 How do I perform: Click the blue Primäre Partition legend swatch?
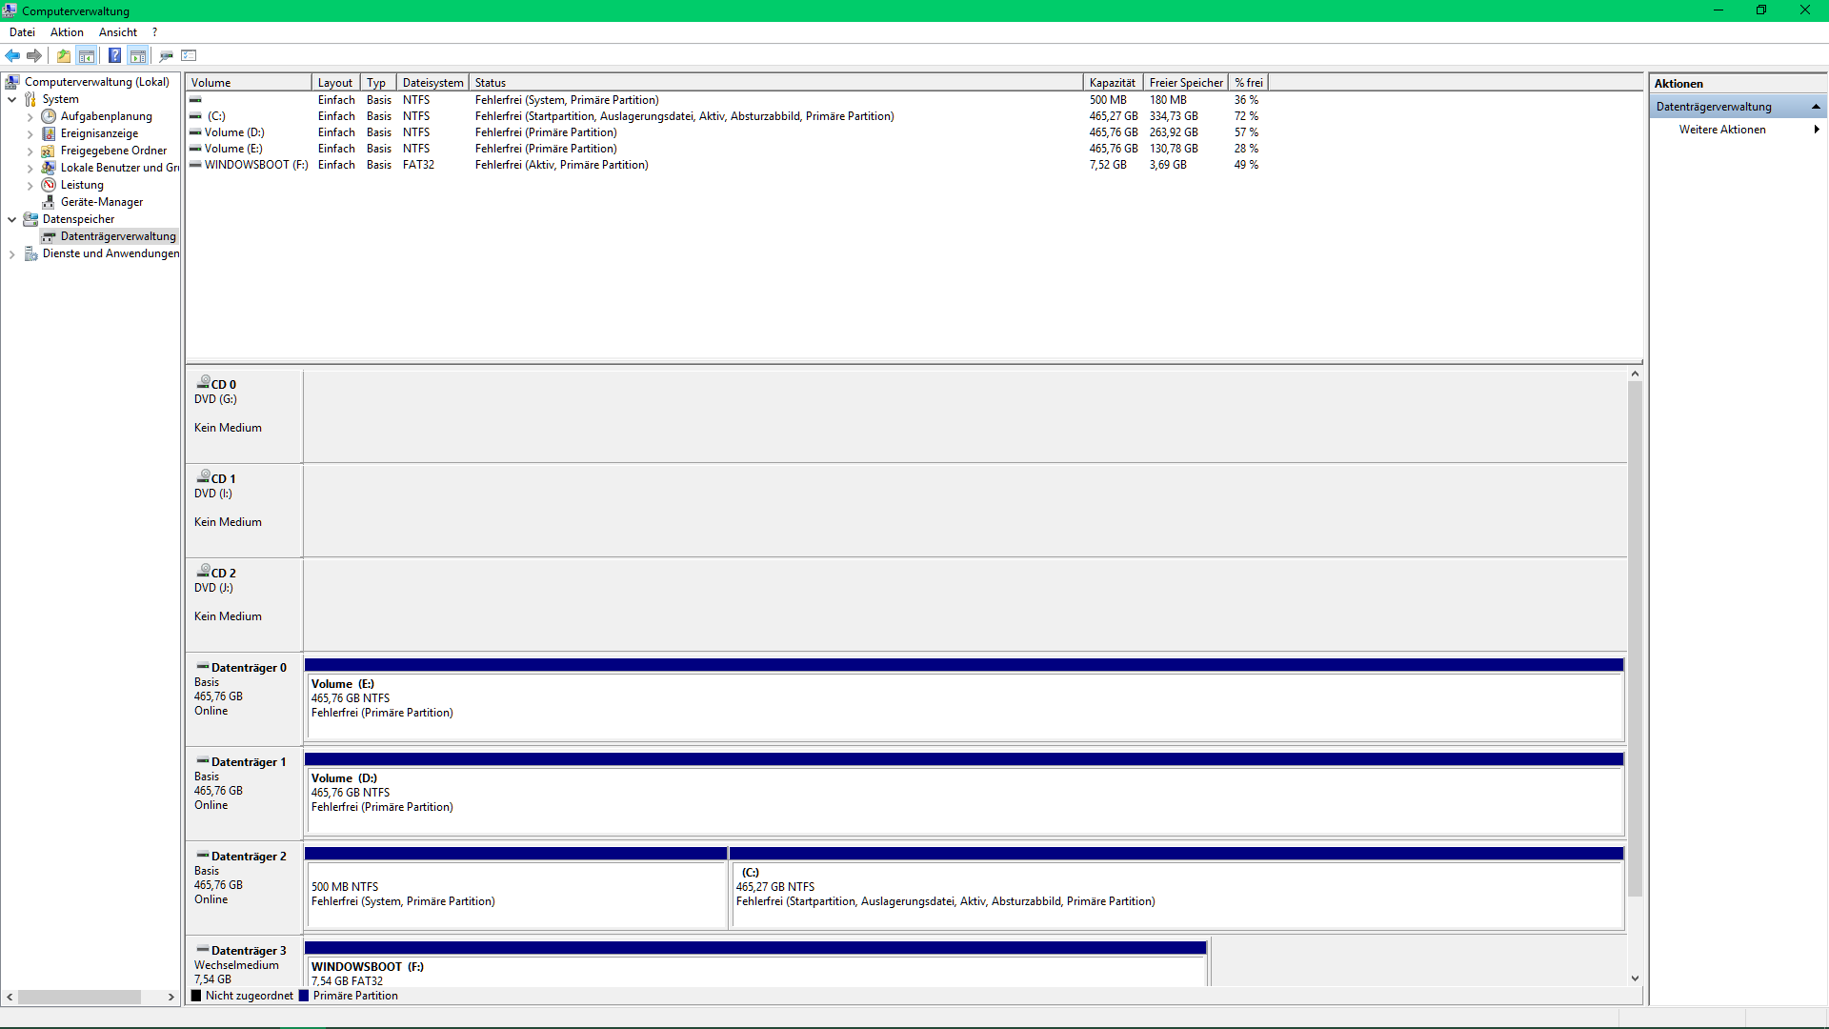(304, 996)
